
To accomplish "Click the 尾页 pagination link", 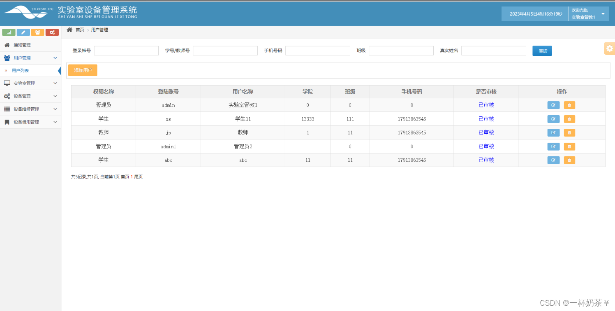I will 139,177.
